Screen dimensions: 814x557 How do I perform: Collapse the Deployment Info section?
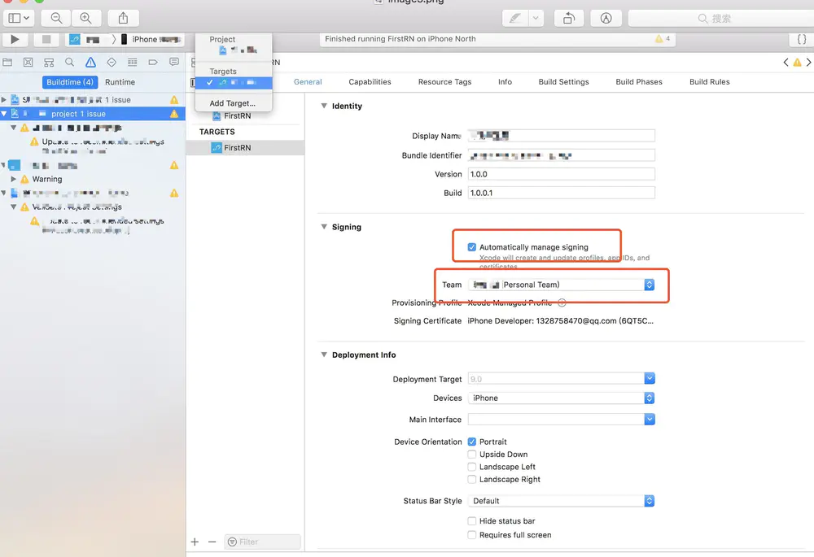click(x=324, y=355)
